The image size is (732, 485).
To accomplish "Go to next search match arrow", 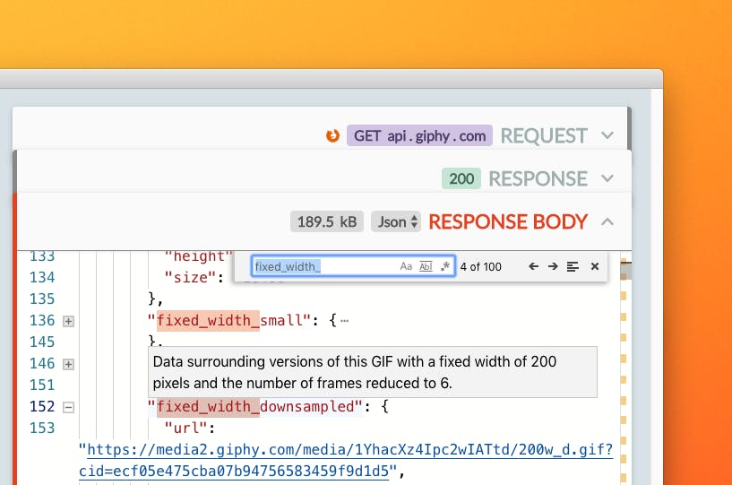I will 553,266.
